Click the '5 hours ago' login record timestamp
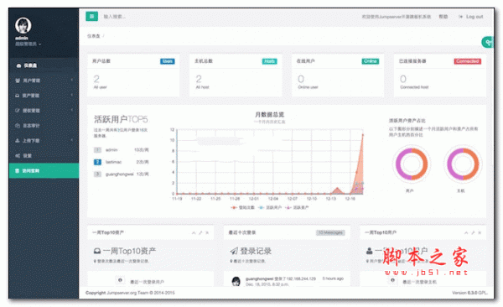Screen dimensions: 503x307 tap(333, 278)
